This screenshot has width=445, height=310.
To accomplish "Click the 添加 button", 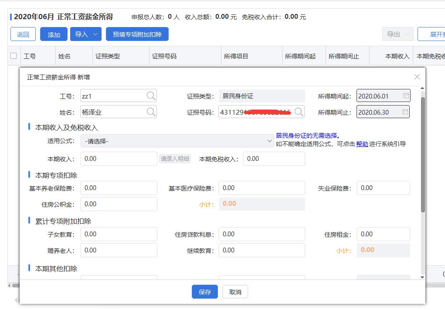I will (x=54, y=34).
